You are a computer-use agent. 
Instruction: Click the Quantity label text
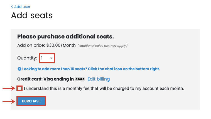(27, 58)
